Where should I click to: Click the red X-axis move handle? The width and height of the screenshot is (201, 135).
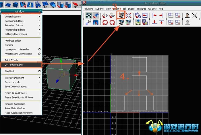point(76,75)
